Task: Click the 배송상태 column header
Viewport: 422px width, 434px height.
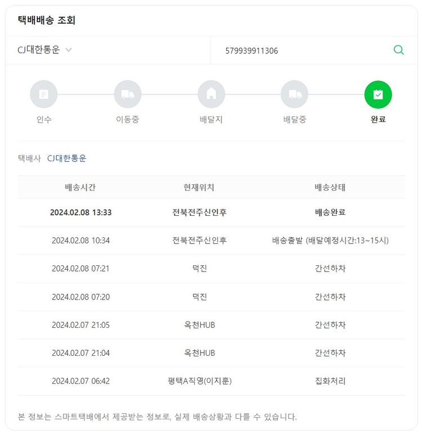Action: click(330, 187)
